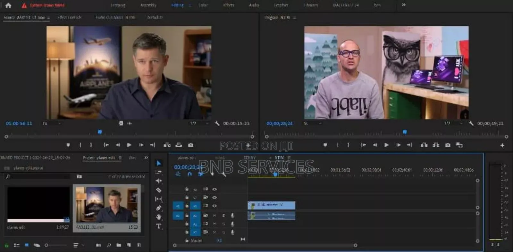
Task: Choose the Ripple Edit tool
Action: 159,181
